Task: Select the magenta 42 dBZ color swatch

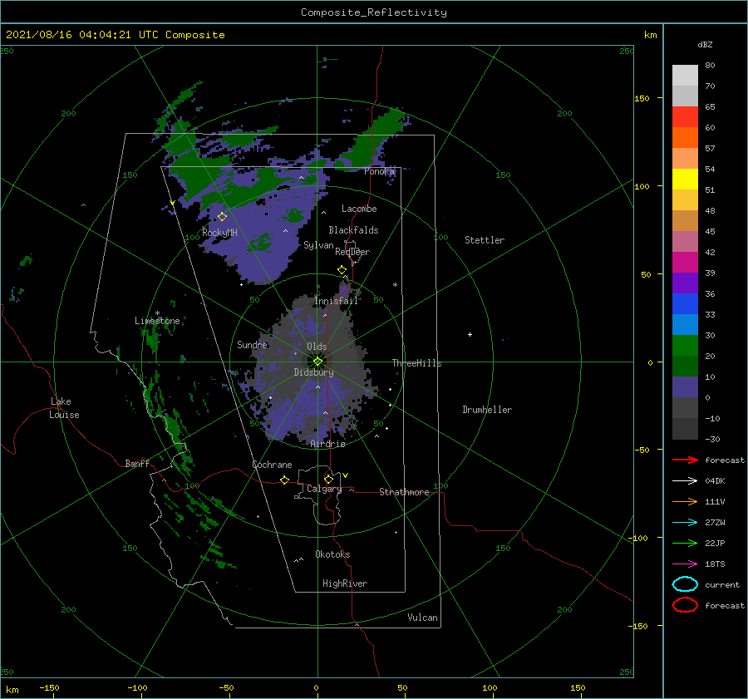Action: [685, 262]
